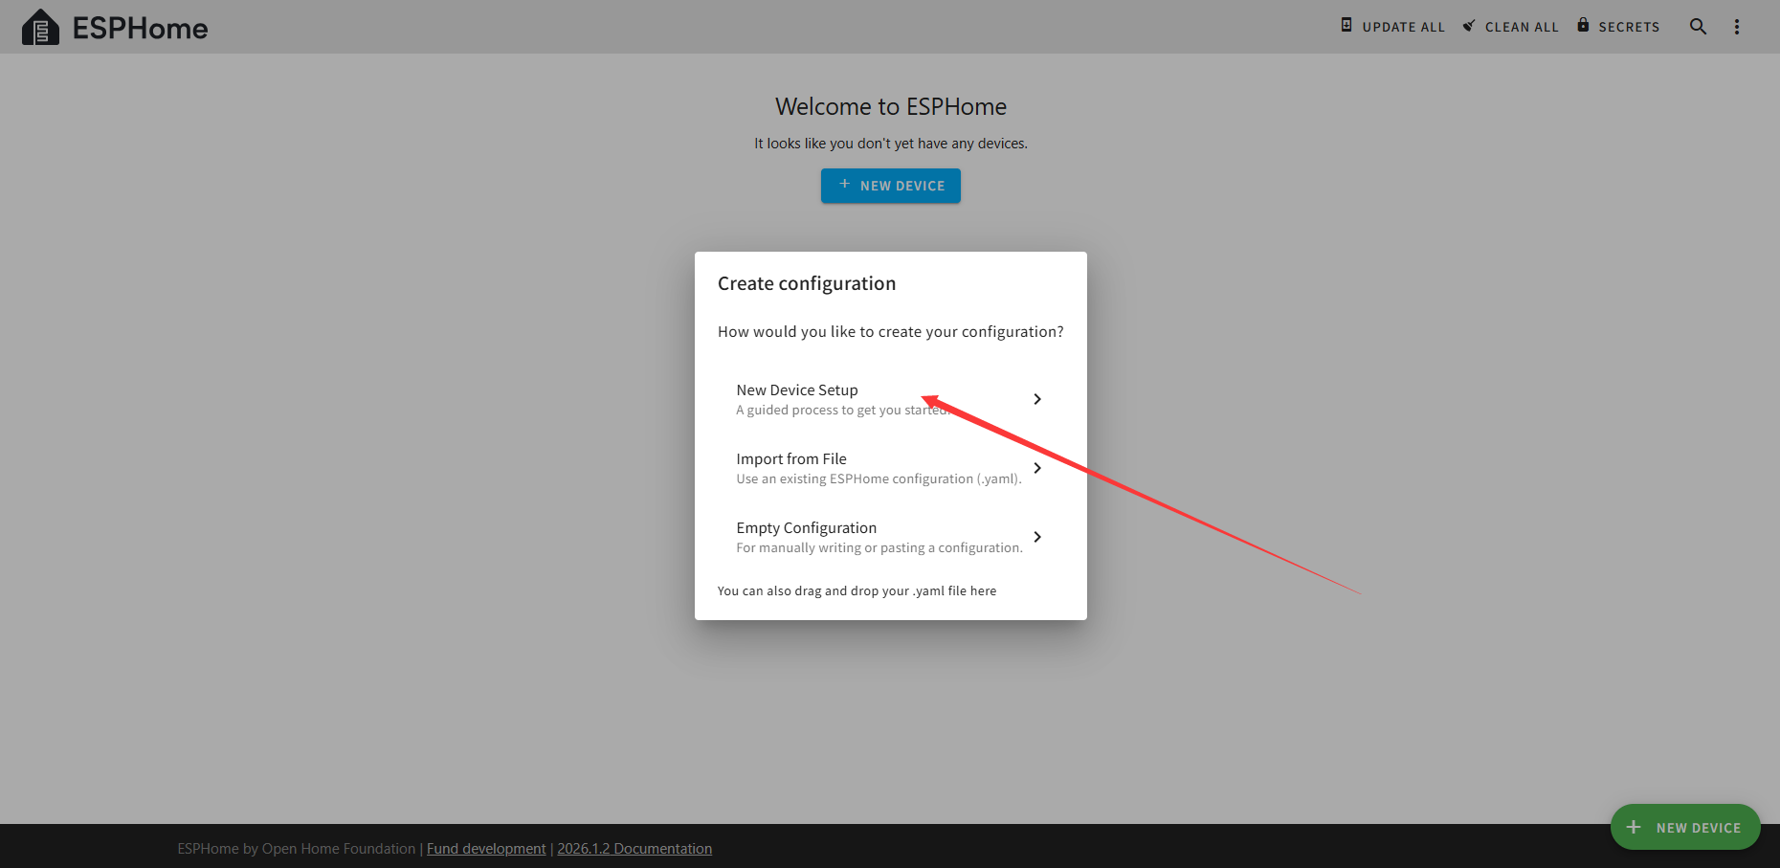Expand Import from File chevron

tap(1037, 468)
